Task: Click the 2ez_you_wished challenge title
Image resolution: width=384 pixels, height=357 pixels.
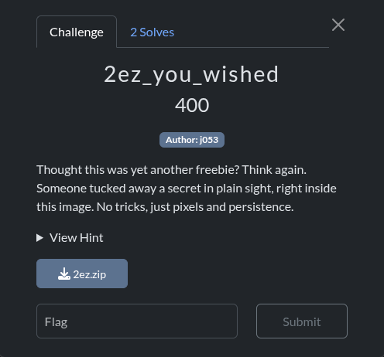Action: click(191, 75)
